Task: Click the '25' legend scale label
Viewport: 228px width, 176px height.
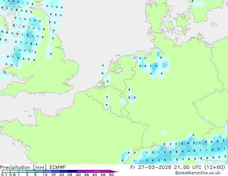Action: click(x=70, y=175)
